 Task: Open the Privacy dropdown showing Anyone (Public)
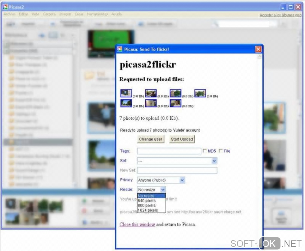[161, 180]
